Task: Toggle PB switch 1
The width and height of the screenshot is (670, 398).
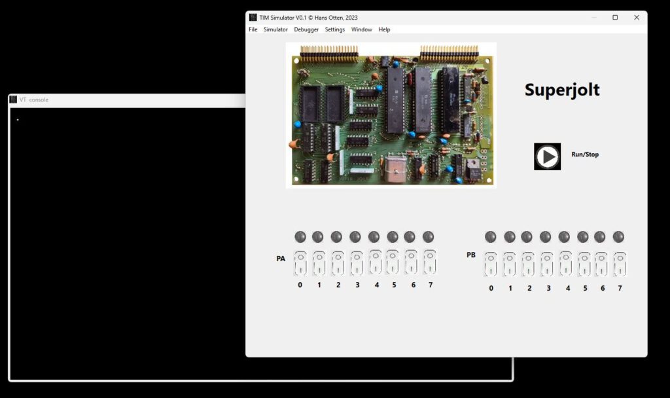Action: tap(509, 264)
